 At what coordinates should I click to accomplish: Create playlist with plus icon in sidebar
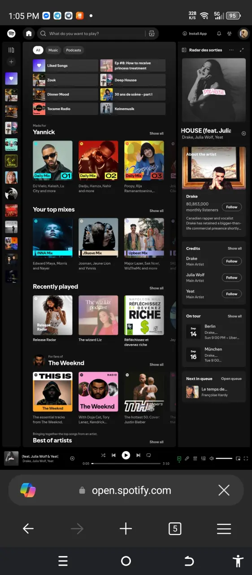tap(11, 62)
